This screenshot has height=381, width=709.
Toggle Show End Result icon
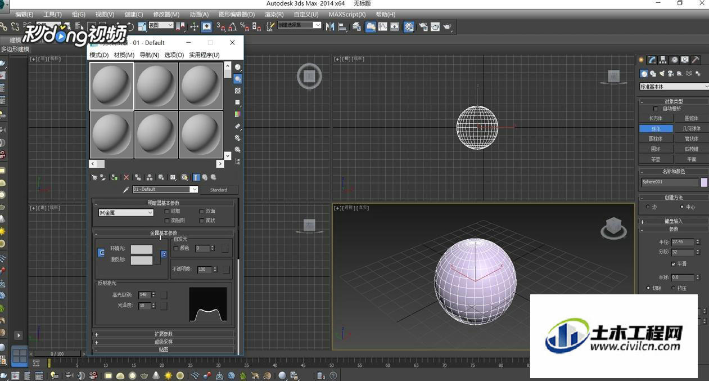point(196,177)
